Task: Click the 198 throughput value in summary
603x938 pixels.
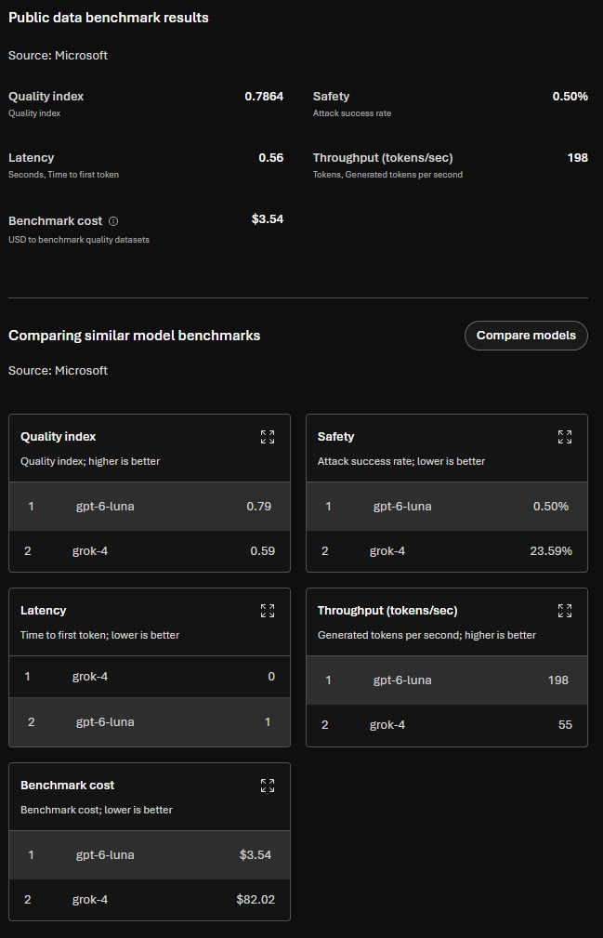Action: coord(577,158)
